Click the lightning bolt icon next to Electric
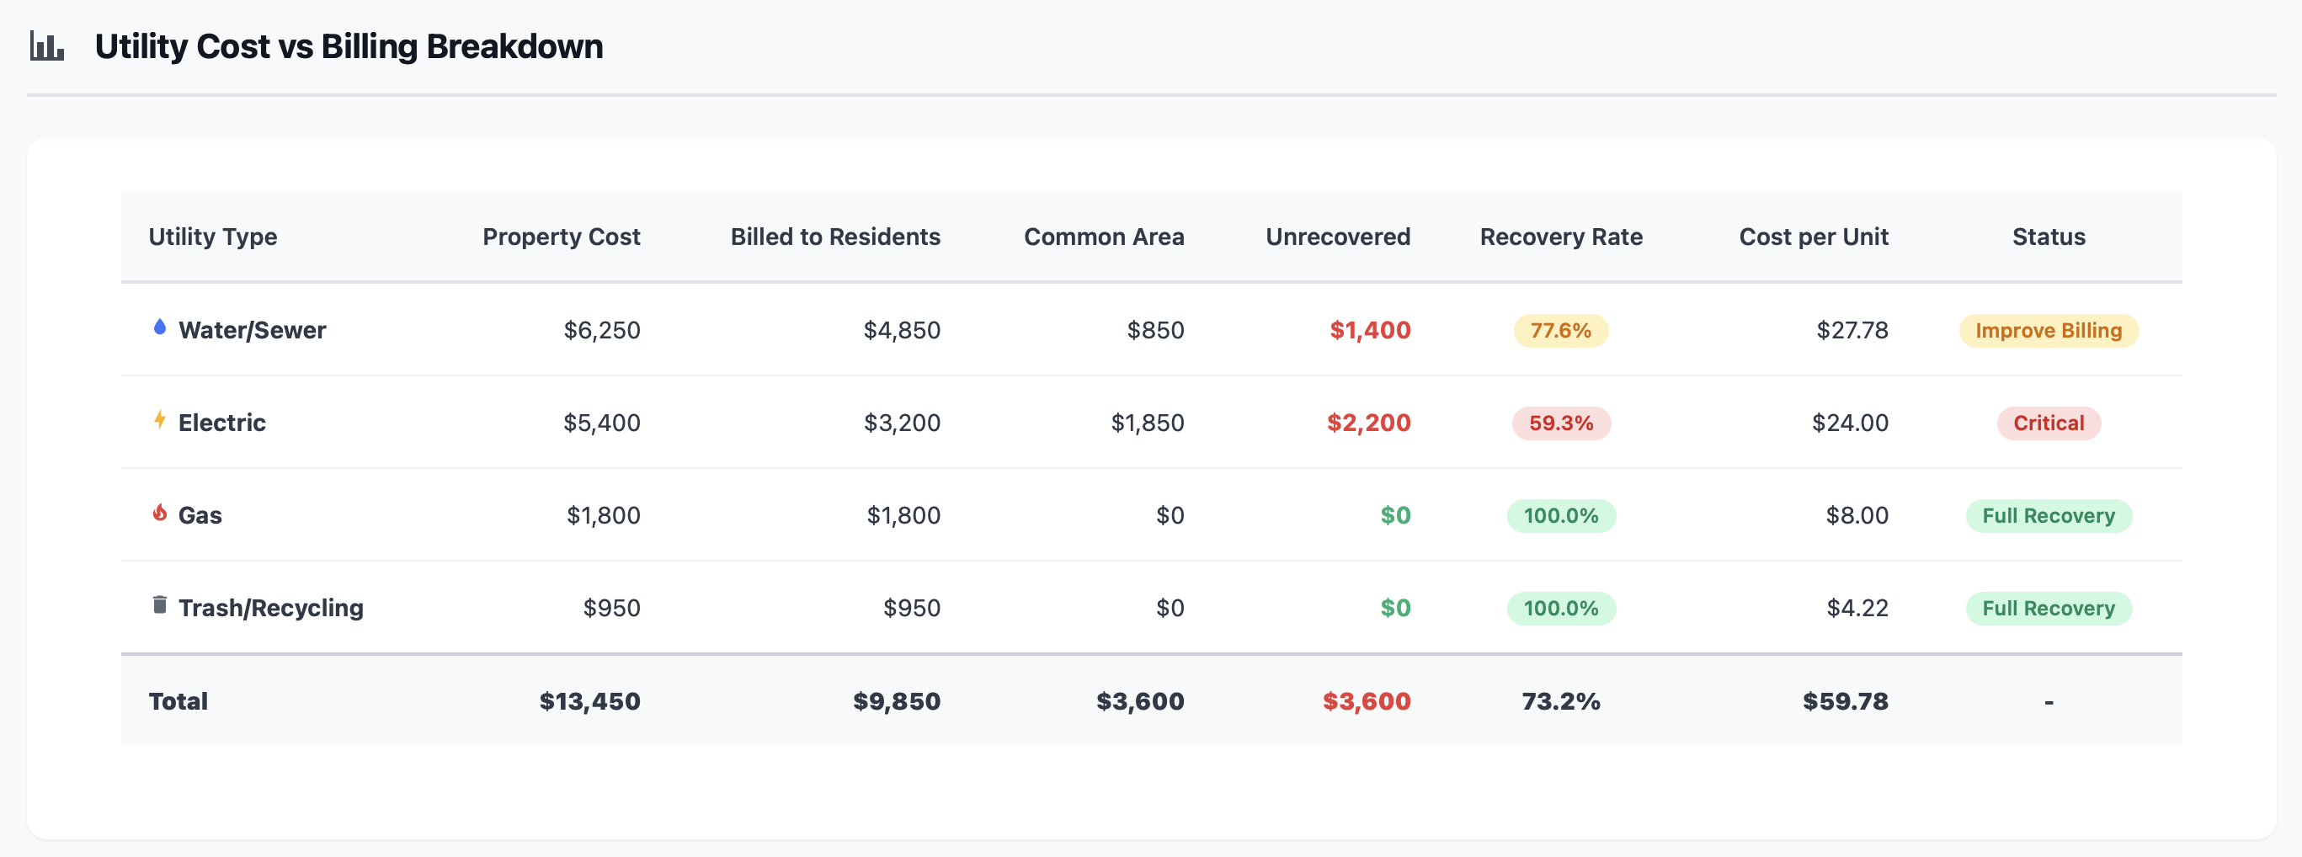Viewport: 2302px width, 857px height. coord(159,421)
